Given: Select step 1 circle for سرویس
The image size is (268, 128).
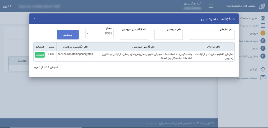Looking at the screenshot, I should 263,33.
